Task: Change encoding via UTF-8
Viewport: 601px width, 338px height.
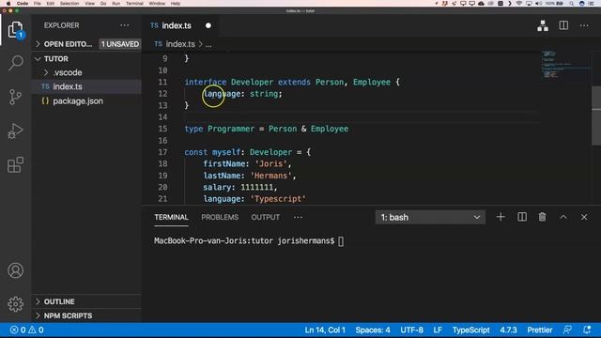Action: (411, 330)
